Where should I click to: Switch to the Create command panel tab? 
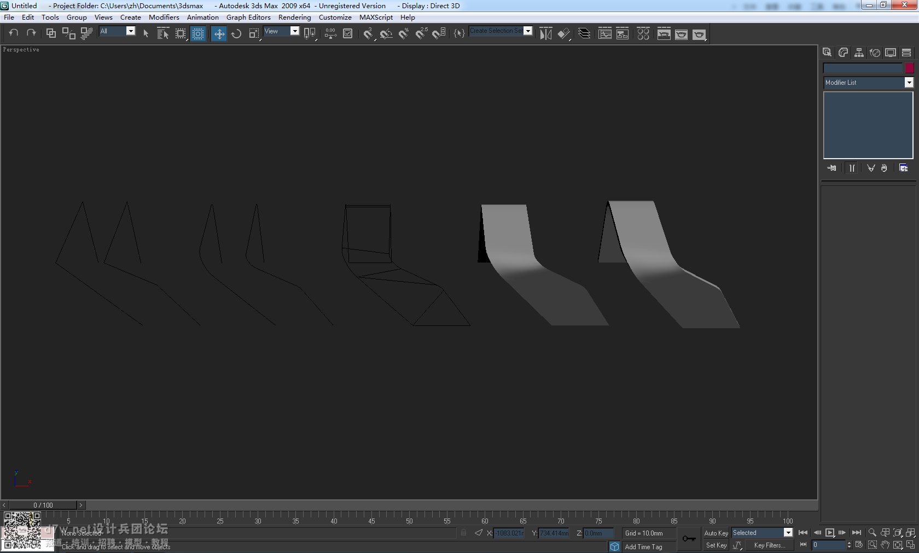pos(827,53)
